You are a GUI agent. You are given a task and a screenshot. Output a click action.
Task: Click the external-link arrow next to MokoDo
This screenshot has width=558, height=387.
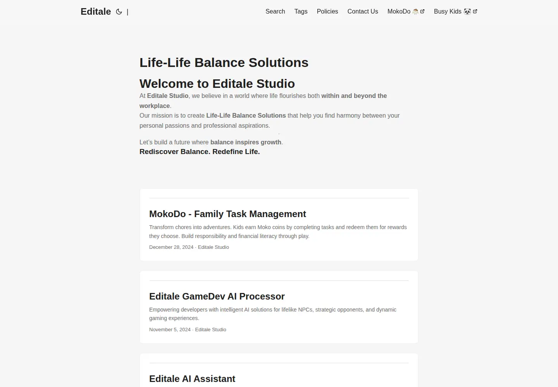(422, 11)
